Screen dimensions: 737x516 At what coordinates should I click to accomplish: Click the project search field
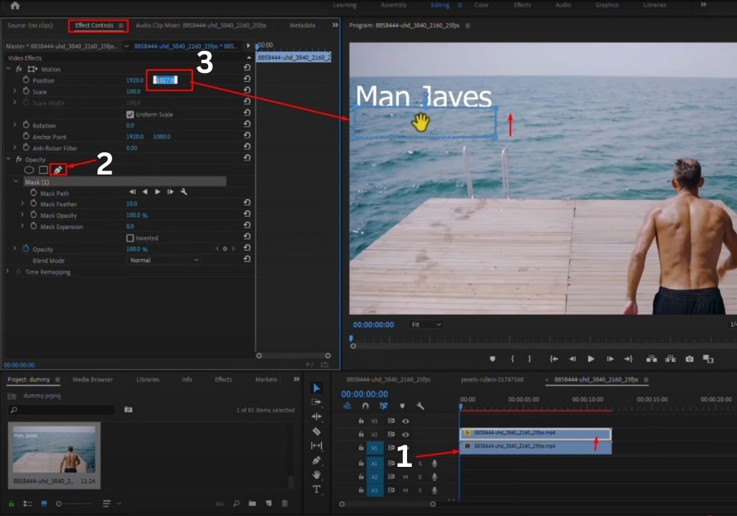pyautogui.click(x=61, y=410)
